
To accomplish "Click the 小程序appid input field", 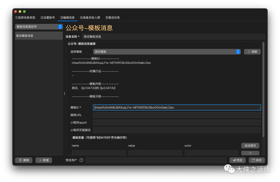I will [x=177, y=123].
